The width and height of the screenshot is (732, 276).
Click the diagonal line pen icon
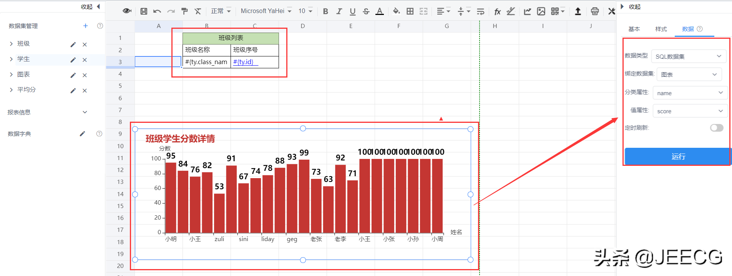click(x=511, y=11)
